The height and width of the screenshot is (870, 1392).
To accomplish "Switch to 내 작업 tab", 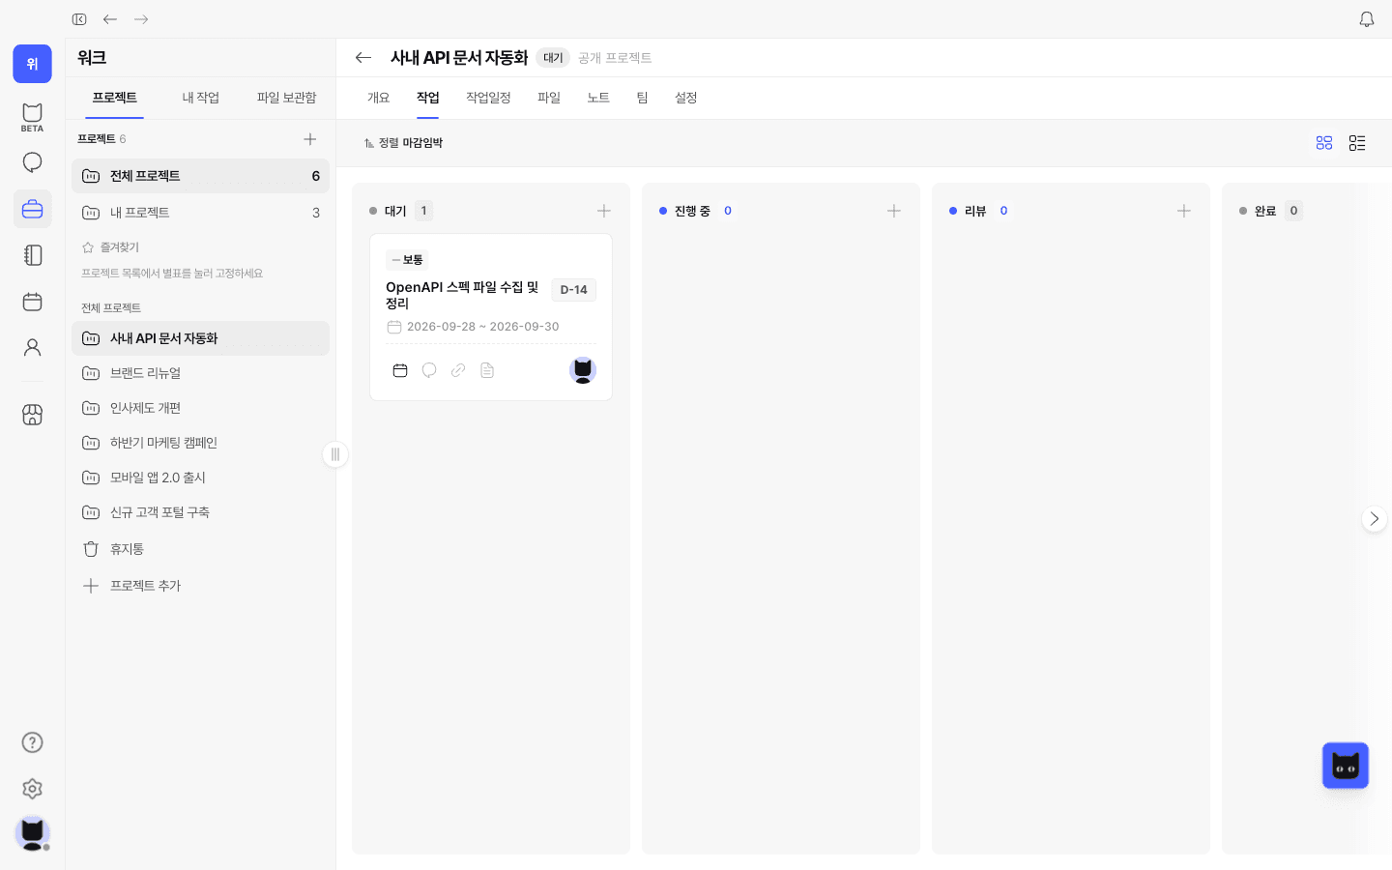I will click(201, 98).
